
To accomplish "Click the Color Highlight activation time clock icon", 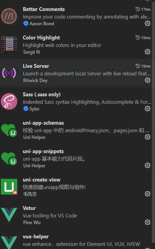I will pos(138,37).
